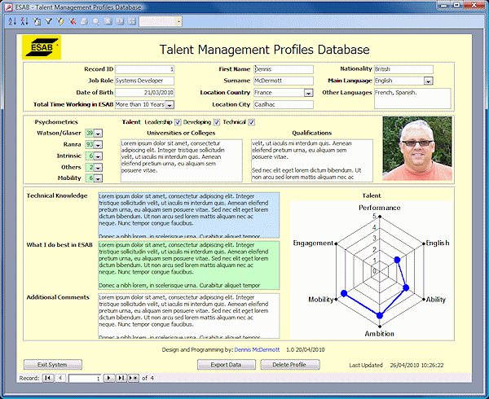Click the Nationality field

coord(403,69)
